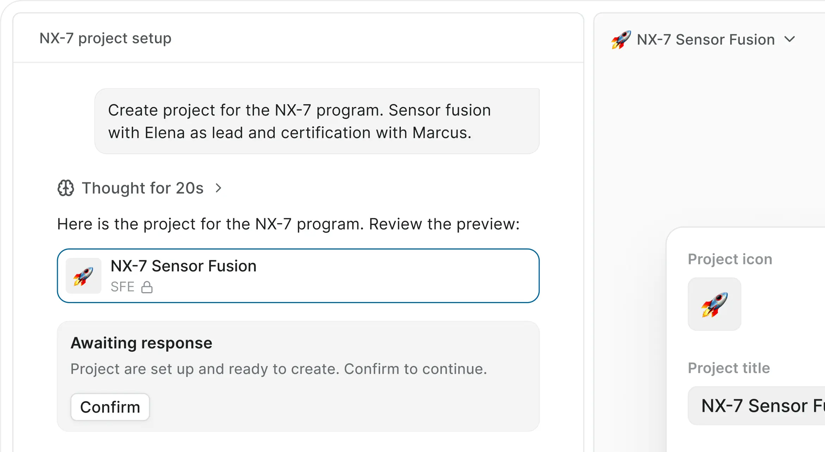Click the rocket icon in the project preview card
This screenshot has width=825, height=452.
pos(83,276)
